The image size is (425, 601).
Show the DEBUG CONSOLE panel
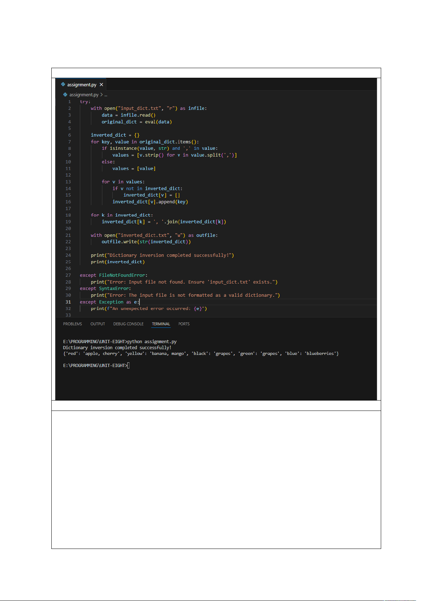click(128, 324)
